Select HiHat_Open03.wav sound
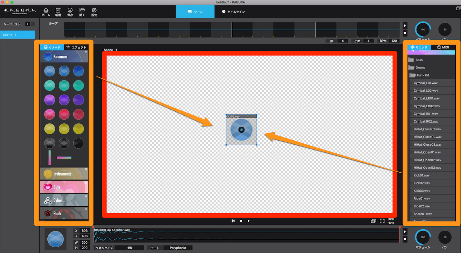Screen dimensions: 461x253 click(432, 168)
